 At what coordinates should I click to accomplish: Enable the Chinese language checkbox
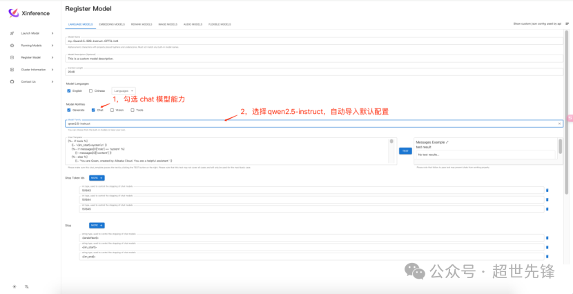click(90, 91)
